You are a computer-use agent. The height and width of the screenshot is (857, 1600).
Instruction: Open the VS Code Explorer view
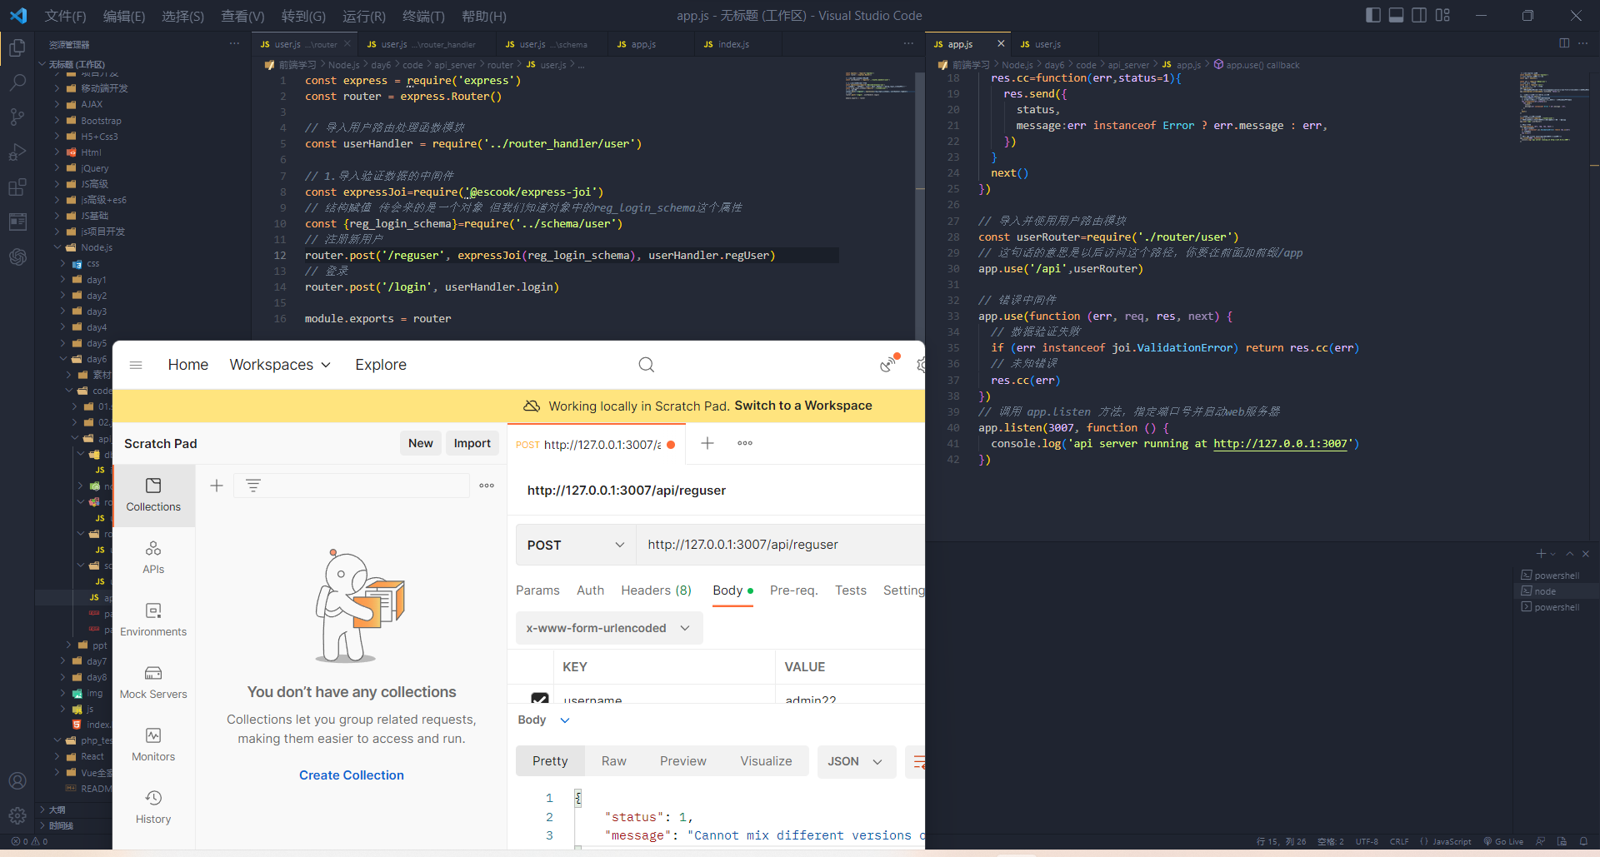point(17,48)
